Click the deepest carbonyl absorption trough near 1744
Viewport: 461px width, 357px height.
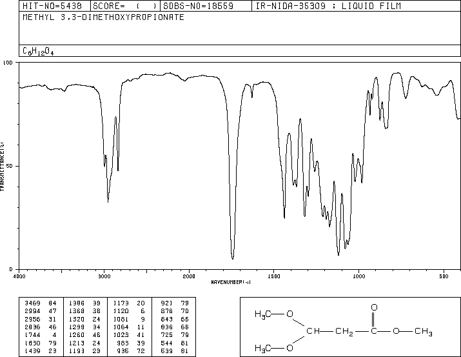[233, 258]
